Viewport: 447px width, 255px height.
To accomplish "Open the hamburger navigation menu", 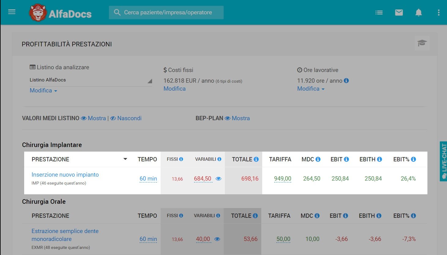I will 12,12.
